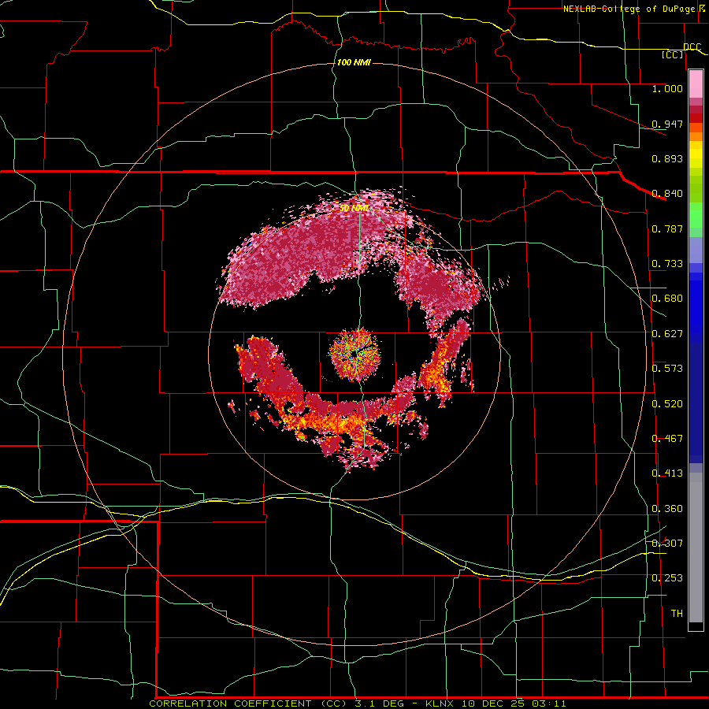Screen dimensions: 709x709
Task: Click the KLNX station identifier text
Action: click(x=441, y=703)
